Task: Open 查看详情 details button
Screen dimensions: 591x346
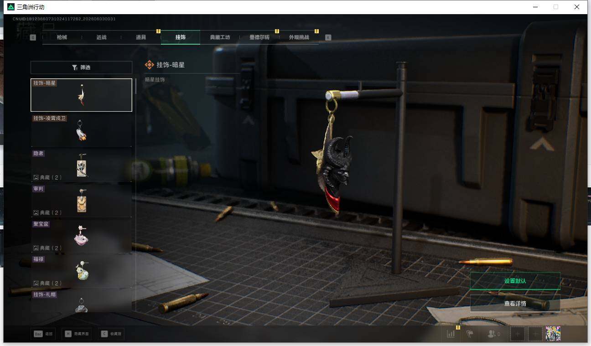Action: [x=515, y=303]
